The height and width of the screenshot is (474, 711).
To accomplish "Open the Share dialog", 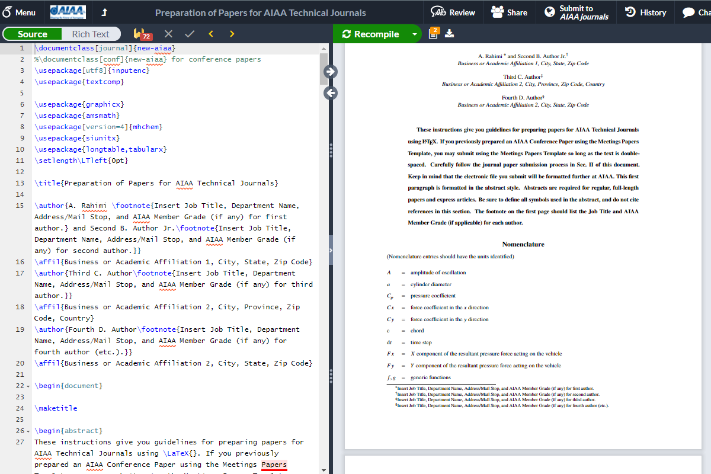I will point(510,12).
